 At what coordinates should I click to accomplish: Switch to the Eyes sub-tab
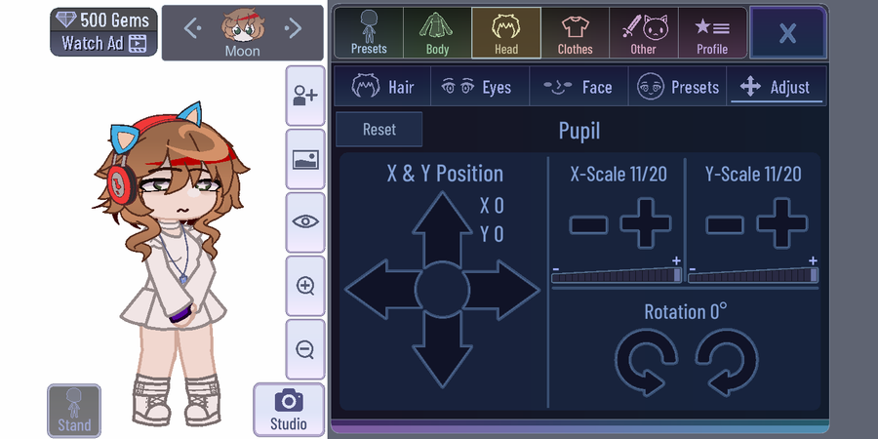coord(480,87)
